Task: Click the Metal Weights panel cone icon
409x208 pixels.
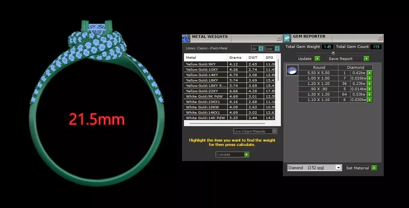Action: 186,38
